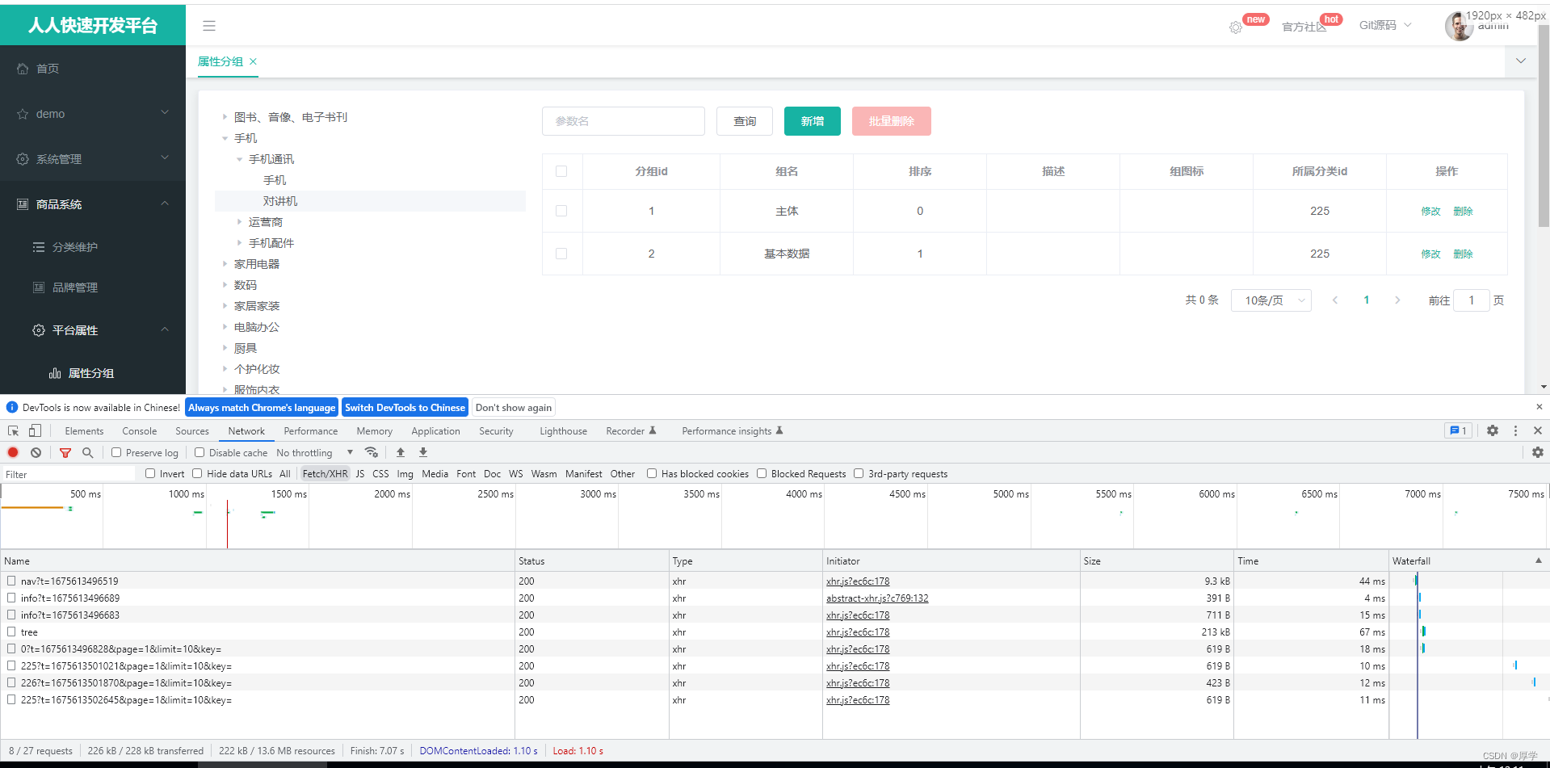Toggle the sidebar hamburger menu icon
Screen dimensions: 1550x768
pyautogui.click(x=209, y=26)
